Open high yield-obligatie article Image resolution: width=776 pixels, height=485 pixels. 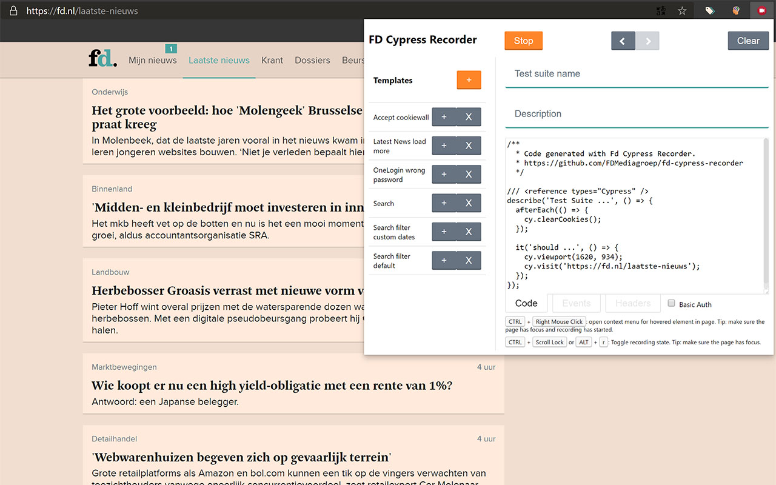point(272,386)
